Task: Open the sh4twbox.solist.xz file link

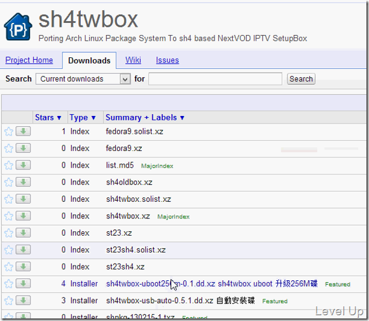Action: tap(139, 199)
